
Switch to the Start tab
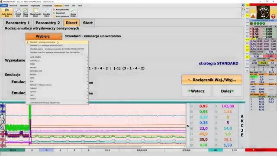click(x=88, y=23)
